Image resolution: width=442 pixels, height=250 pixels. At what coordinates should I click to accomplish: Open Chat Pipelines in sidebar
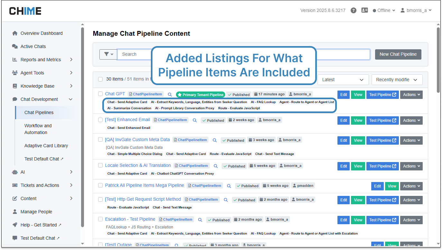(x=39, y=112)
